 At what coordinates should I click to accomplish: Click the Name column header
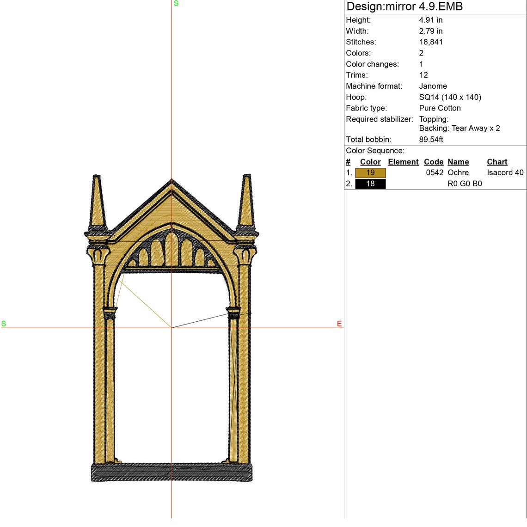[458, 162]
